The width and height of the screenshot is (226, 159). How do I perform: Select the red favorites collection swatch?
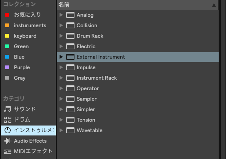(7, 15)
